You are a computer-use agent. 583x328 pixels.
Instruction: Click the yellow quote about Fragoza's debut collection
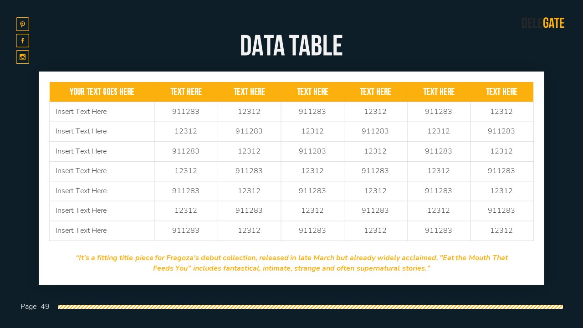[x=291, y=263]
